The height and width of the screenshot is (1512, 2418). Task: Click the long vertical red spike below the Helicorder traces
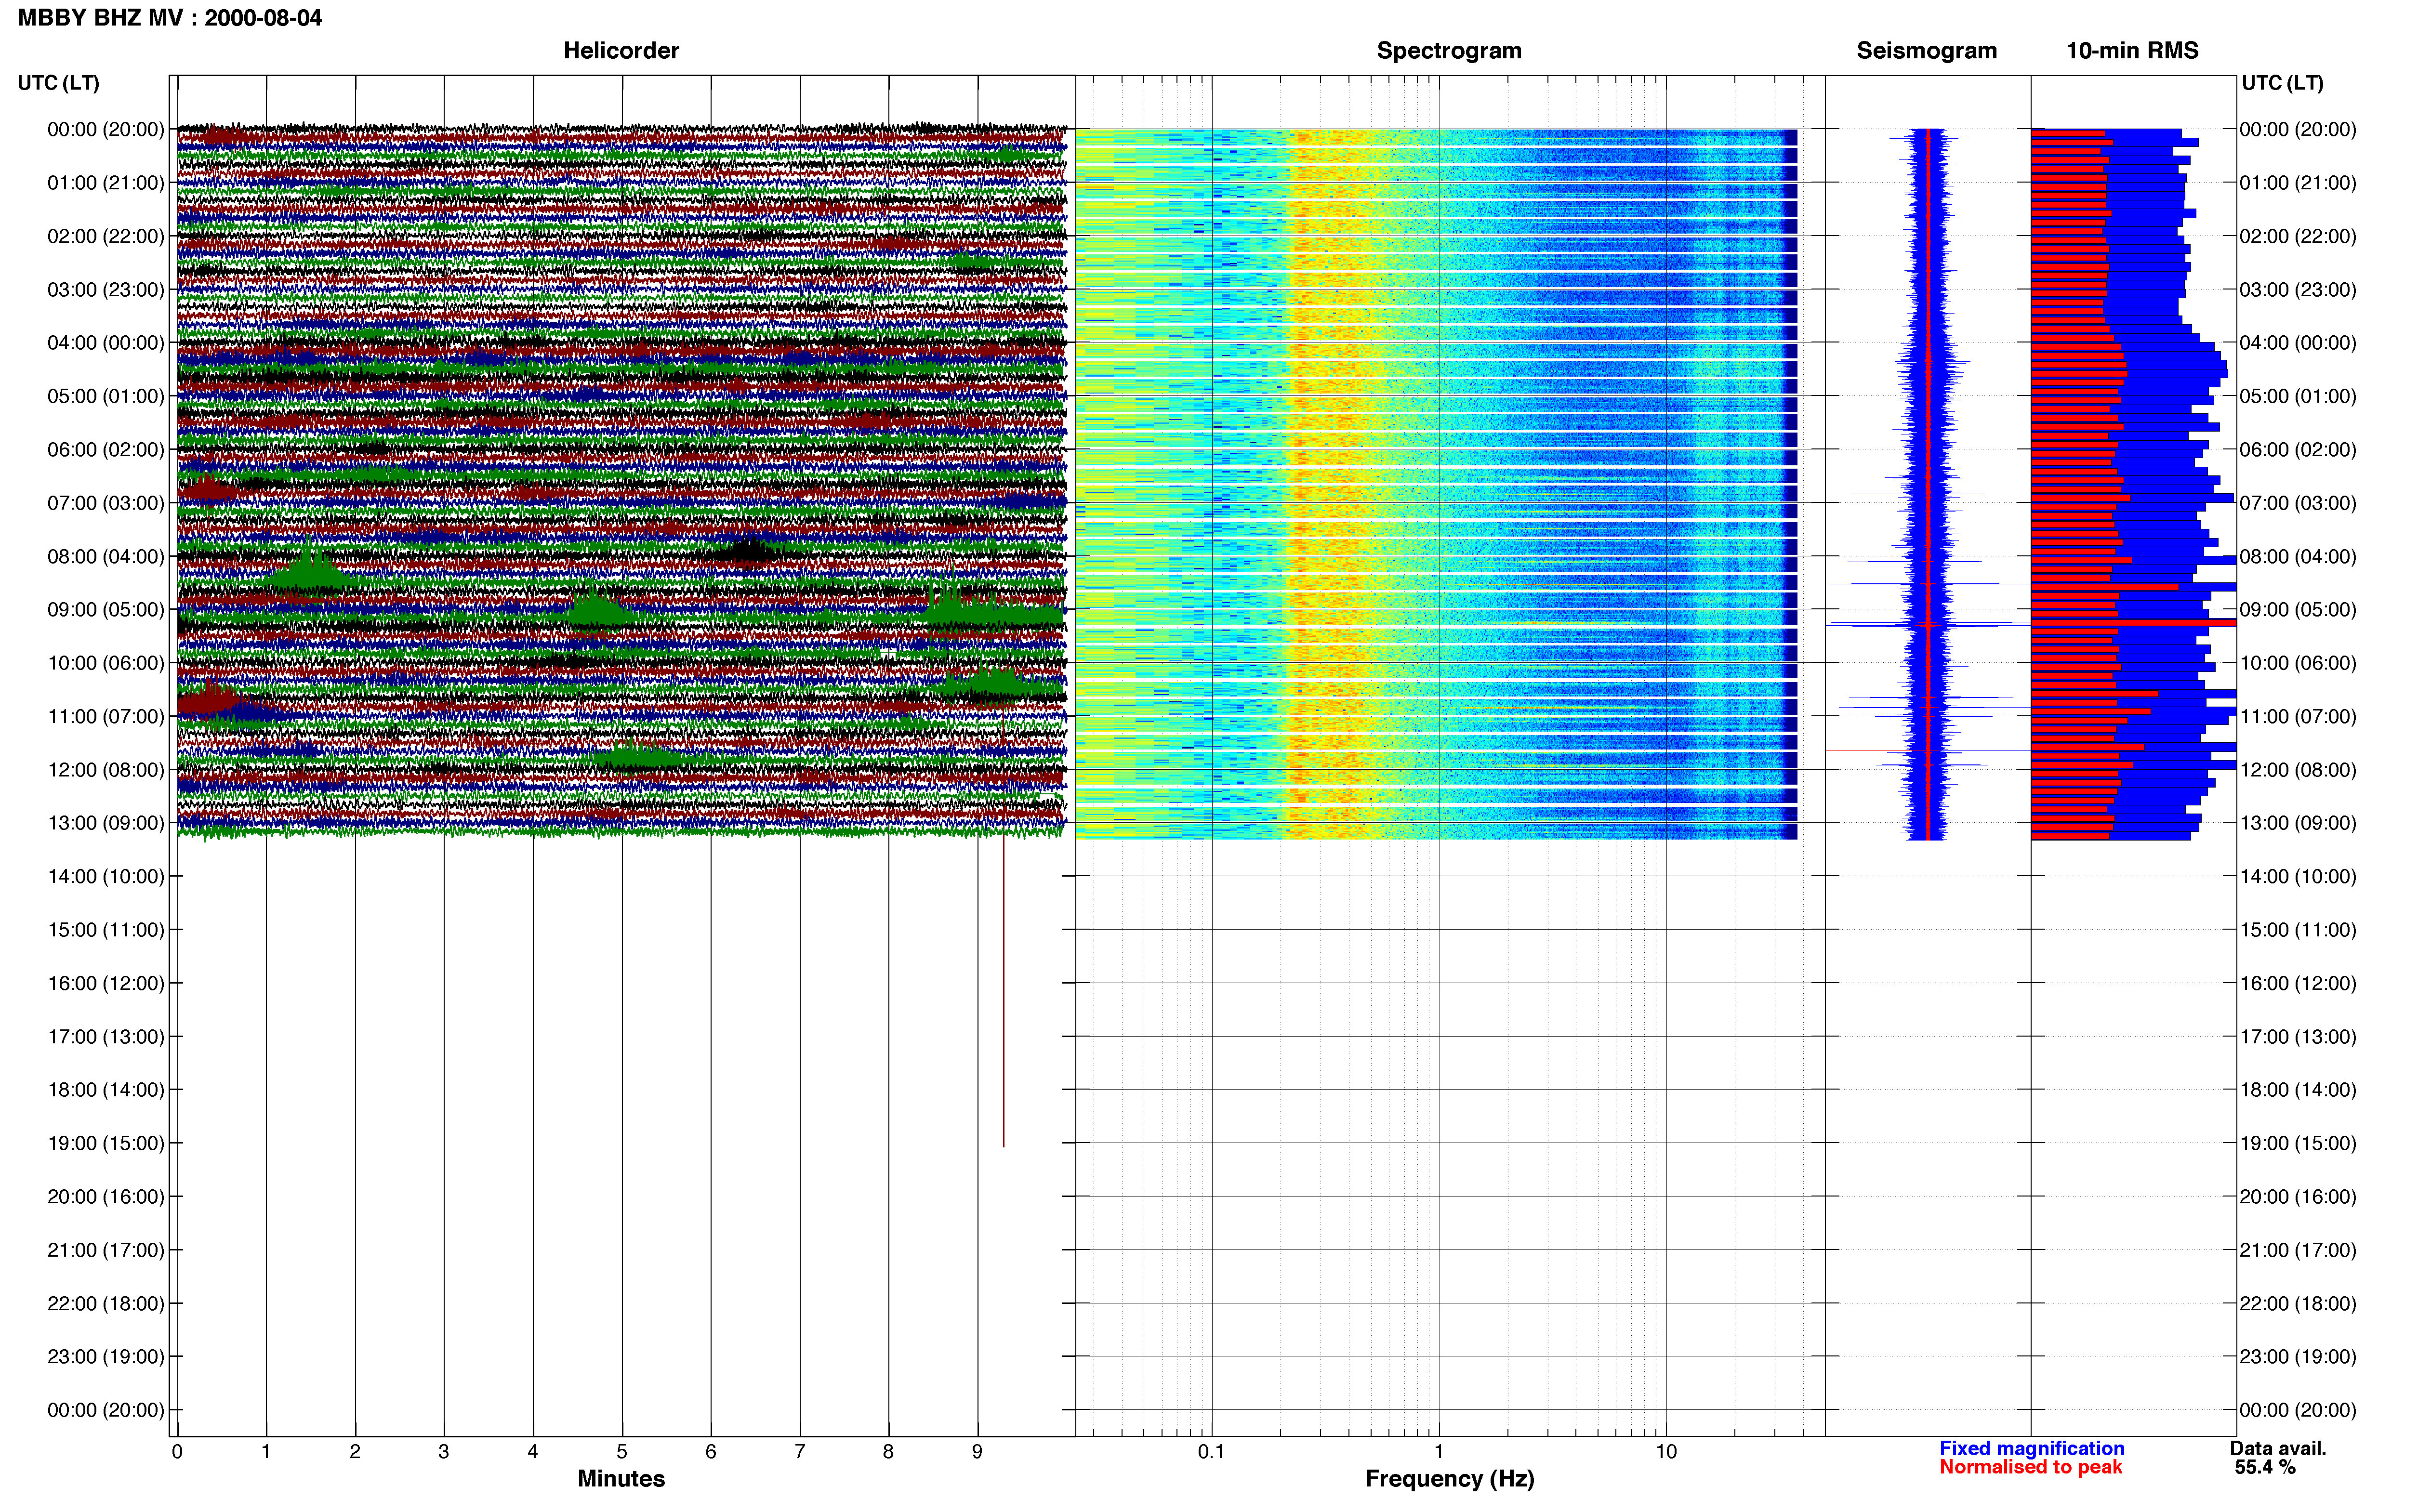coord(1004,990)
